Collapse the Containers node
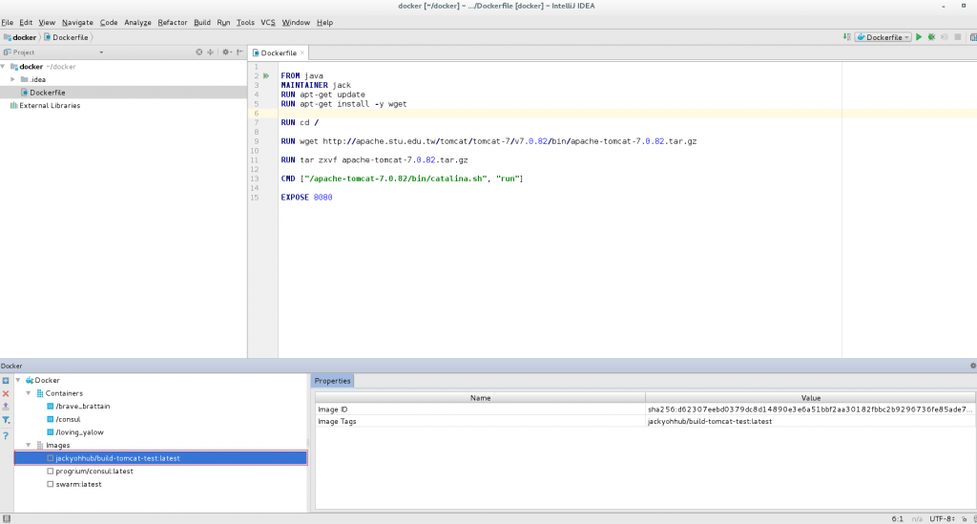 [x=29, y=392]
